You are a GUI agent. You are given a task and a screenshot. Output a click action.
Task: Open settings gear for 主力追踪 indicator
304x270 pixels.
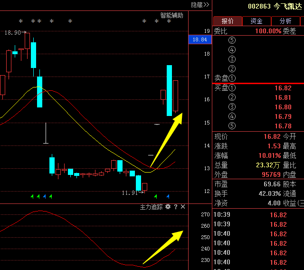click(x=168, y=207)
